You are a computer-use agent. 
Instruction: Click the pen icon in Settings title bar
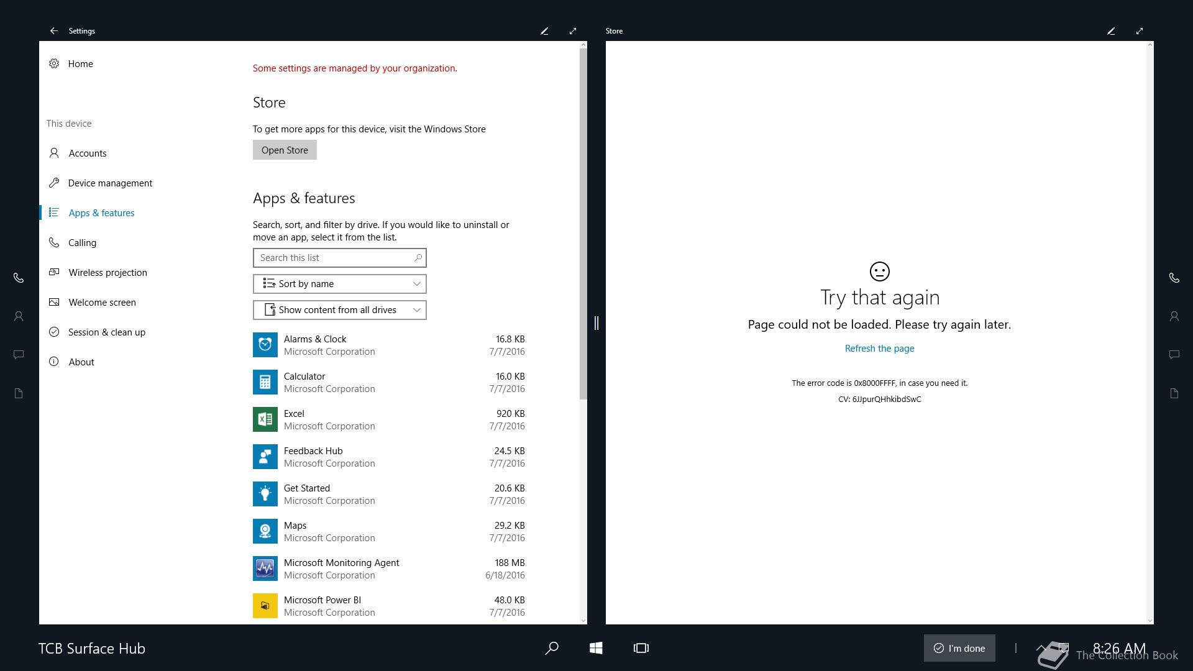click(x=544, y=30)
